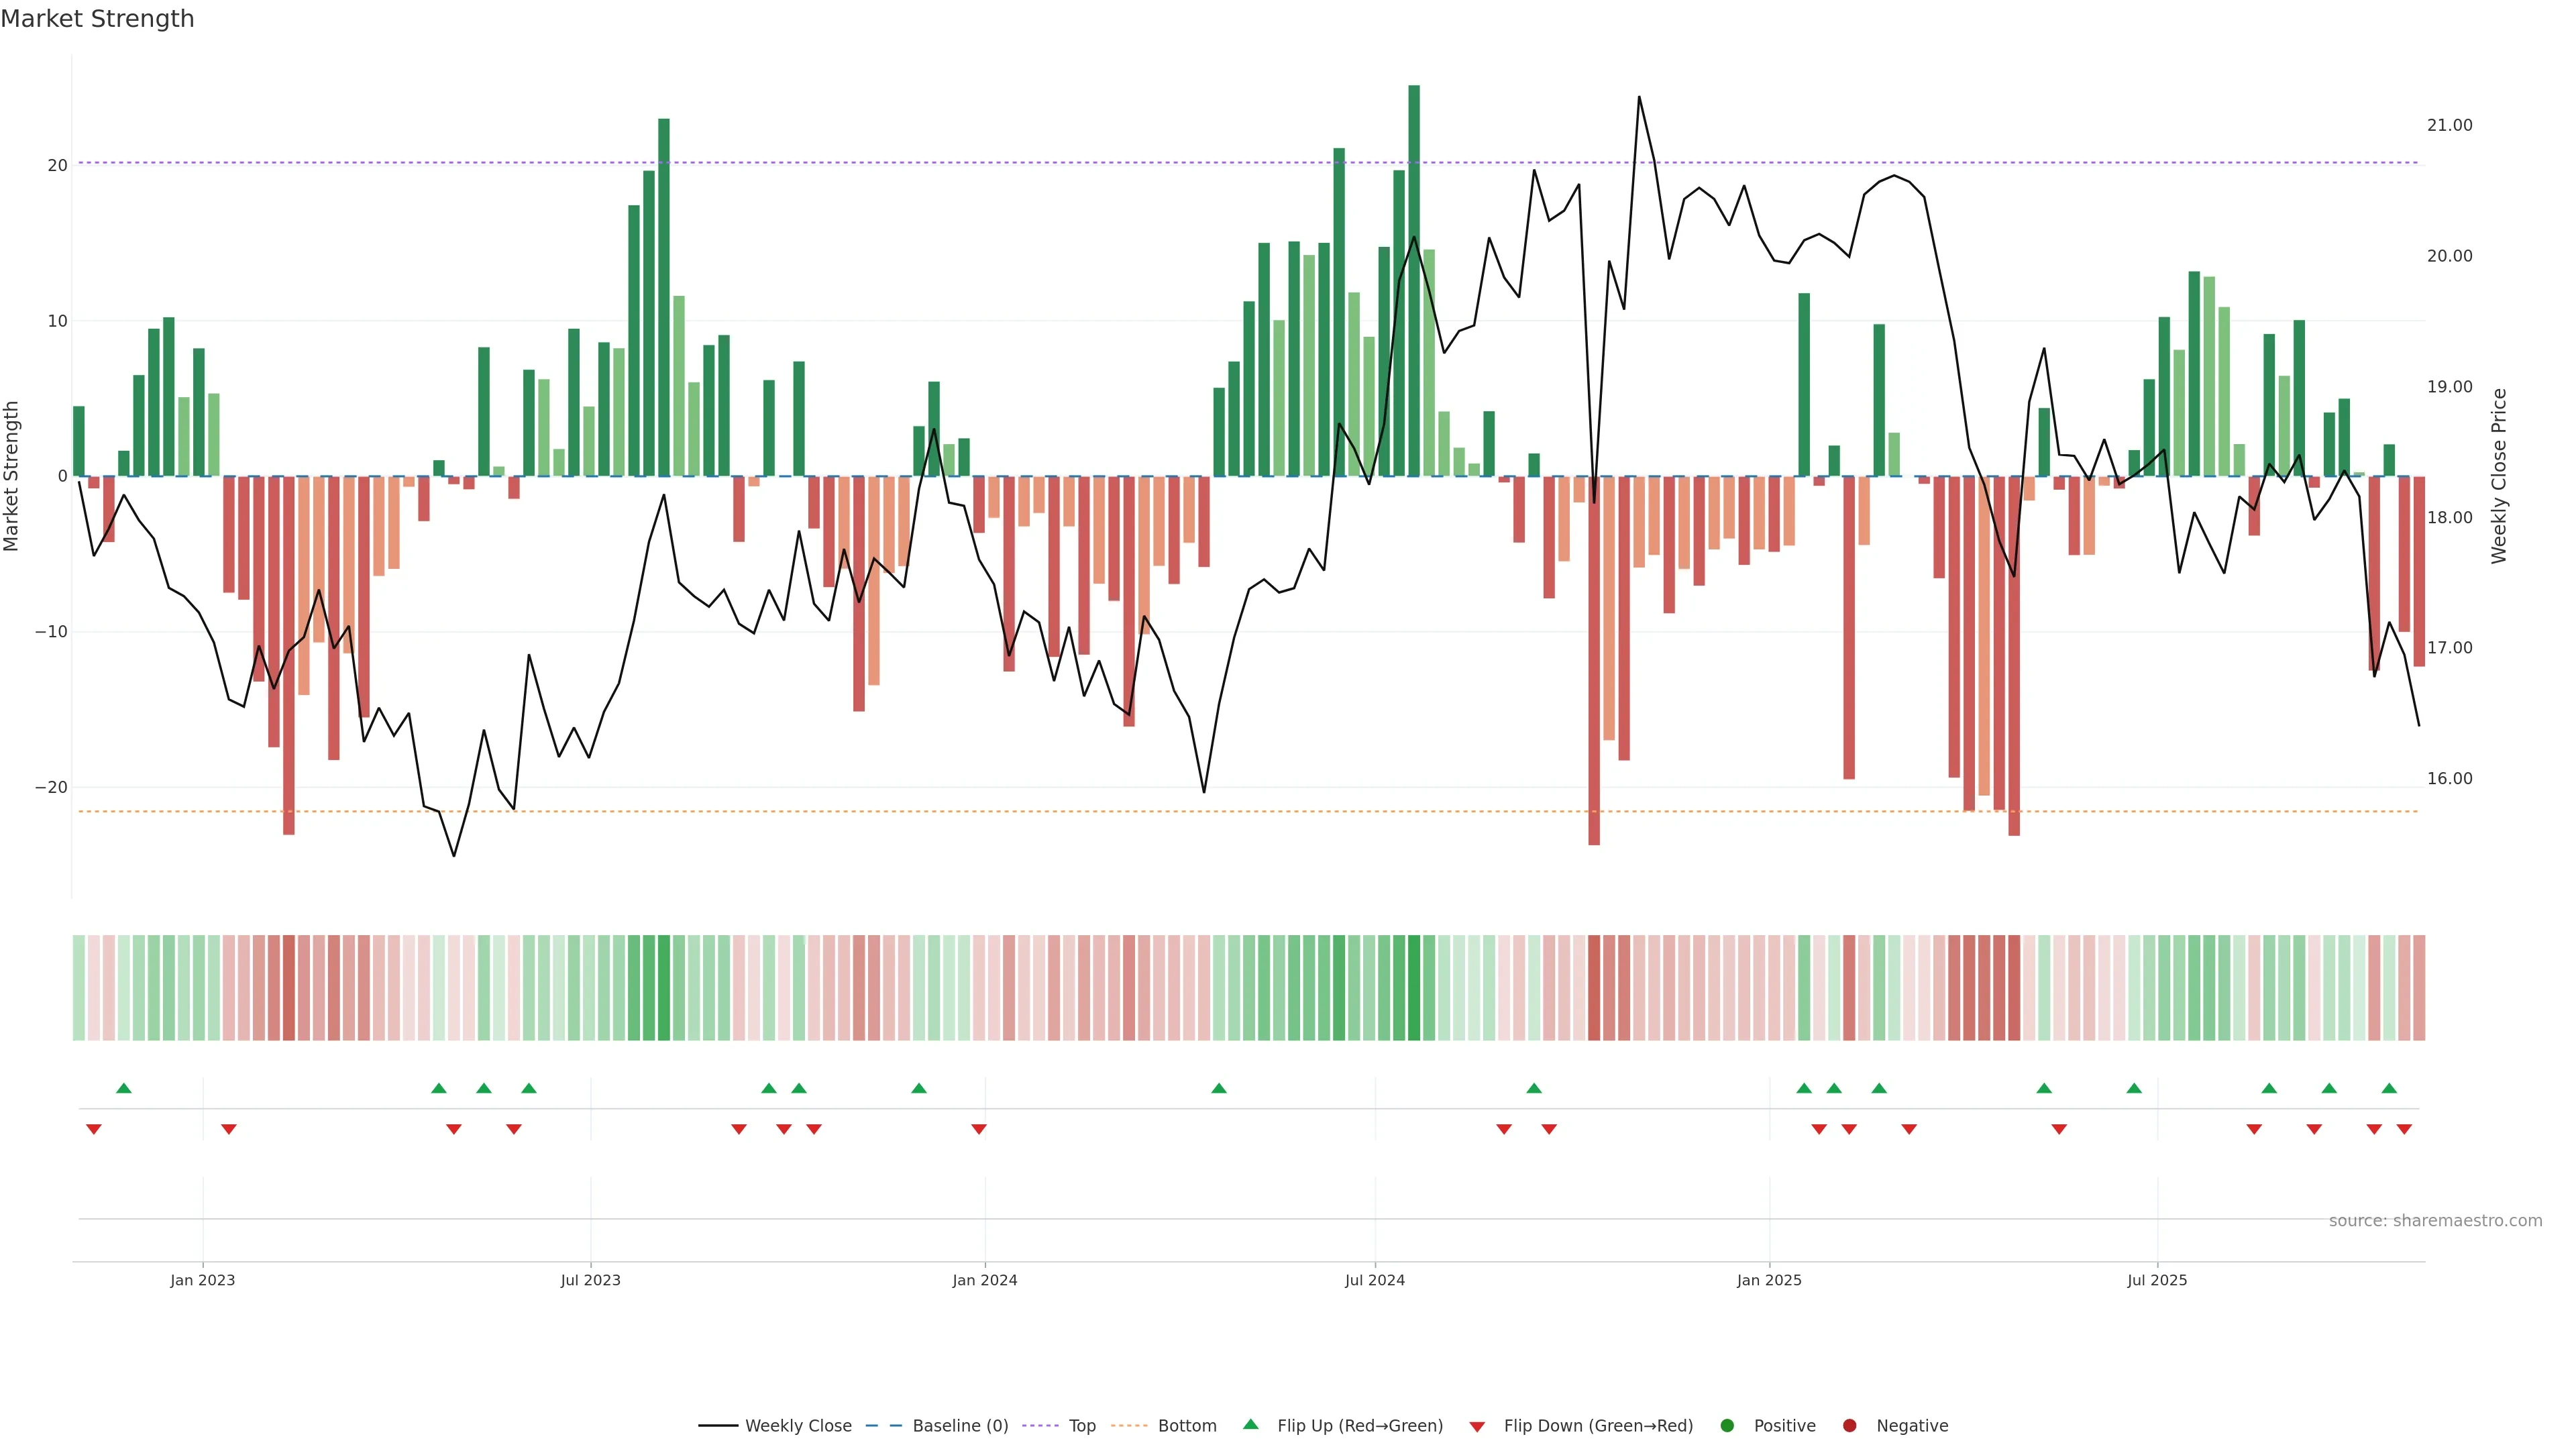Click the darkest green heatmap strip cell
Viewport: 2576px width, 1449px height.
point(1414,988)
